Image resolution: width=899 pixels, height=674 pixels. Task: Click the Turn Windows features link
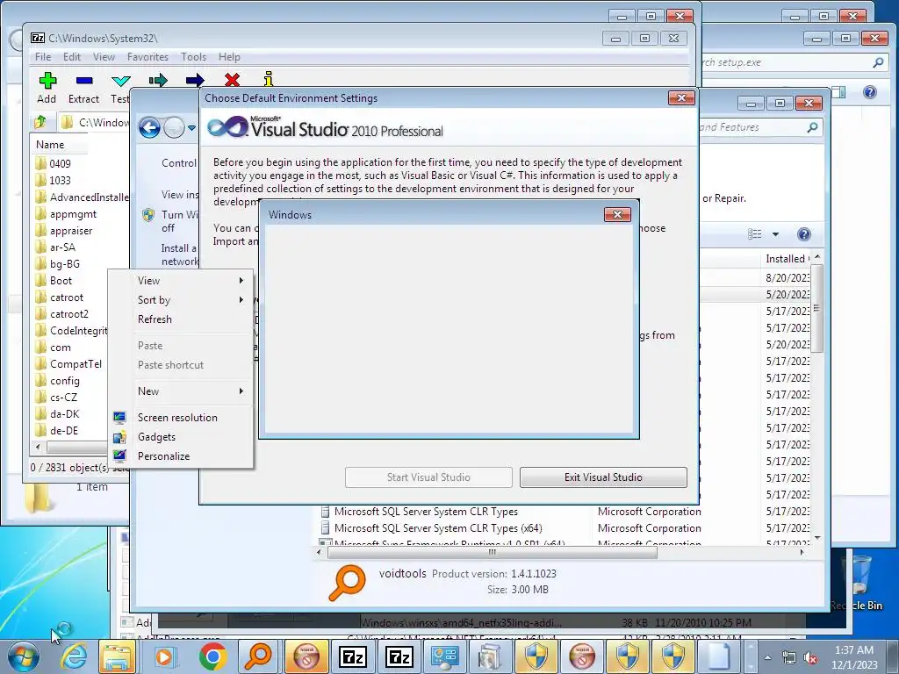(x=179, y=221)
